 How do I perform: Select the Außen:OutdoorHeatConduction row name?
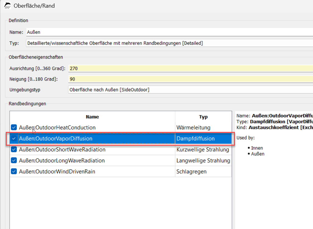pyautogui.click(x=57, y=128)
